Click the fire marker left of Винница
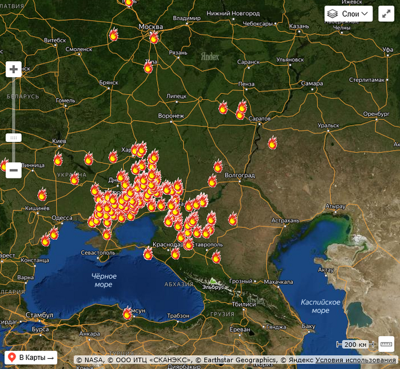Screen dimensions: 400x369 coord(3,165)
